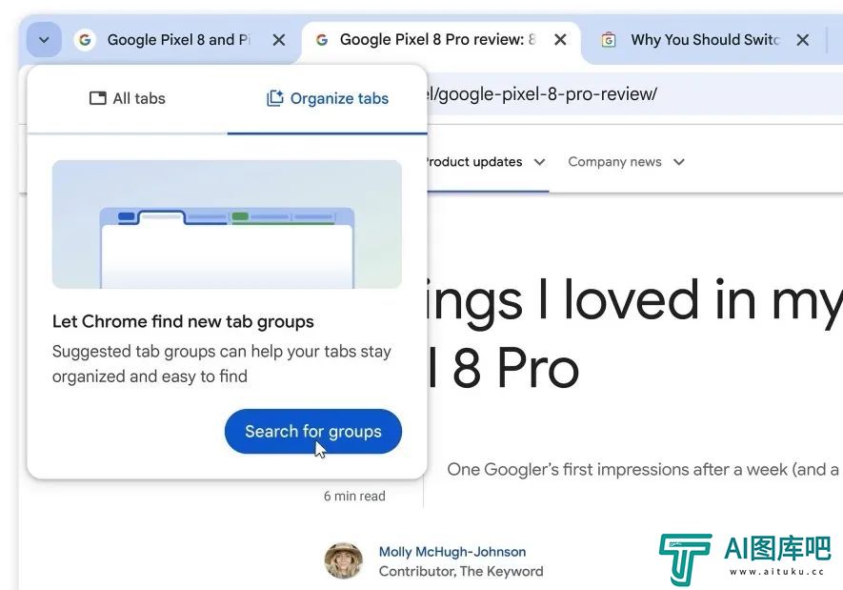
Task: Click Molly McHugh-Johnson's avatar photo
Action: click(x=344, y=560)
